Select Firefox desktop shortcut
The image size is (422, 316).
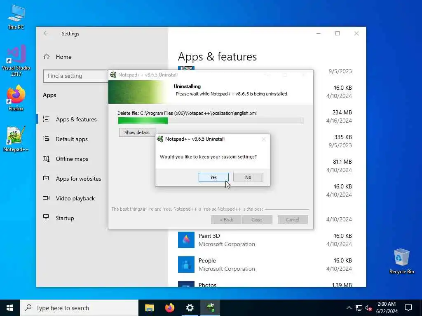click(x=16, y=98)
